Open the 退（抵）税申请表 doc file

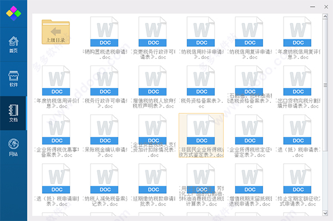(297, 136)
